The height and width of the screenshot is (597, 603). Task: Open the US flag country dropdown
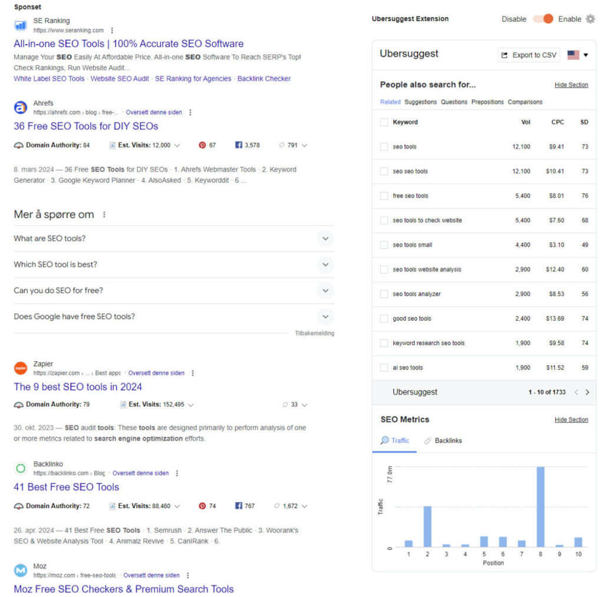578,55
